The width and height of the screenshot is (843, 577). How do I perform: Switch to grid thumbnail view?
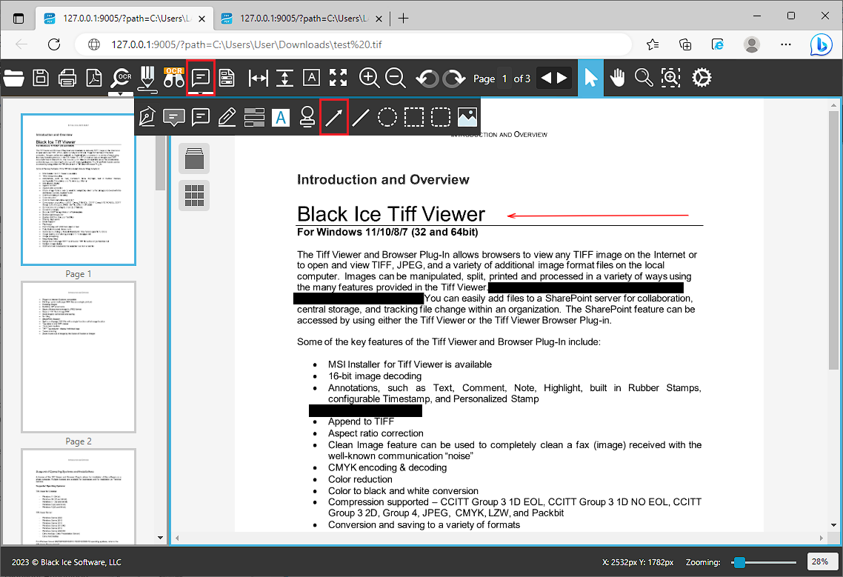(x=194, y=196)
